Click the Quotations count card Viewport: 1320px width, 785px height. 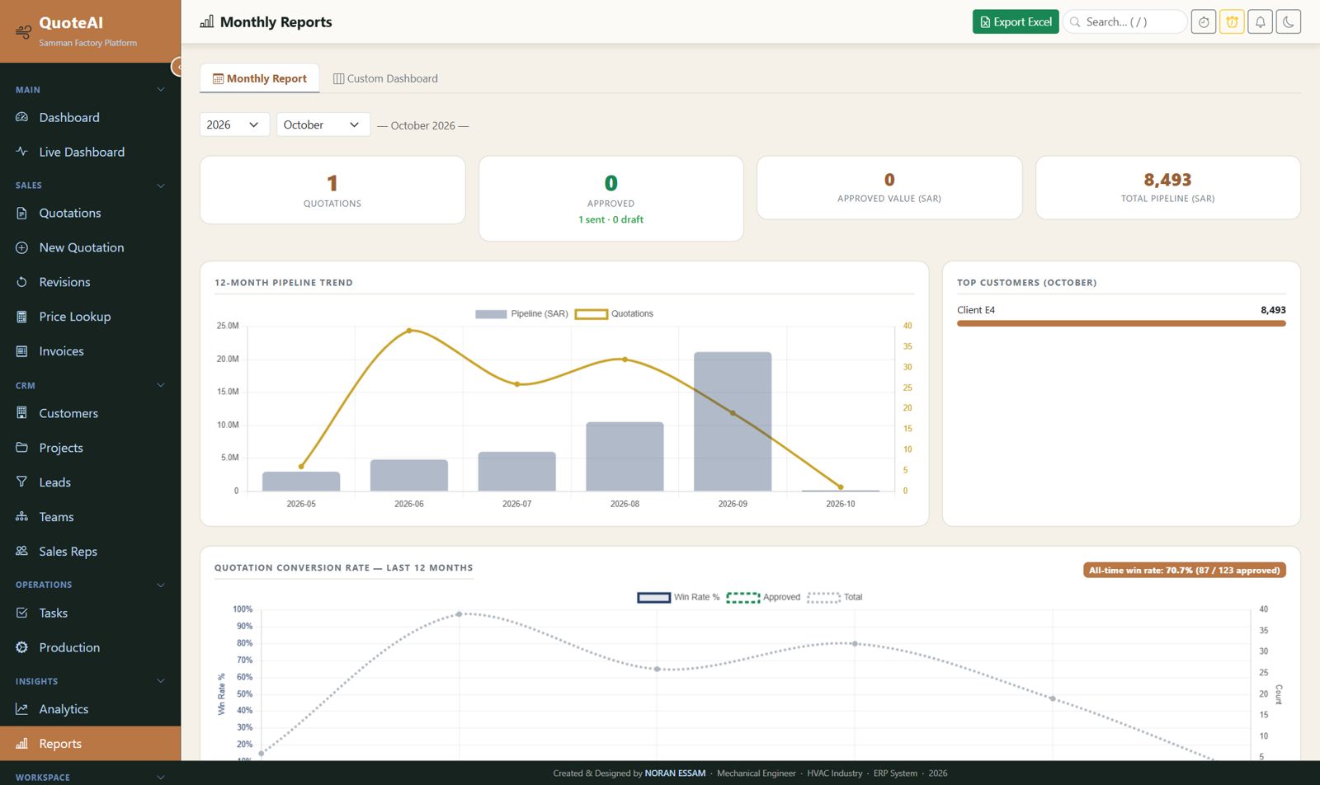(332, 190)
